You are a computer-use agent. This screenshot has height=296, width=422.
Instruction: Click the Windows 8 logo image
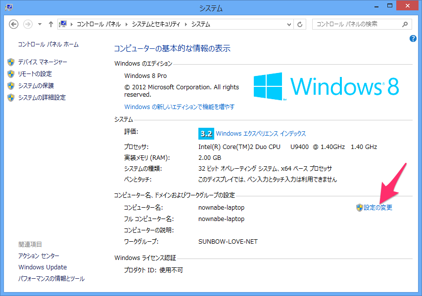pos(326,86)
